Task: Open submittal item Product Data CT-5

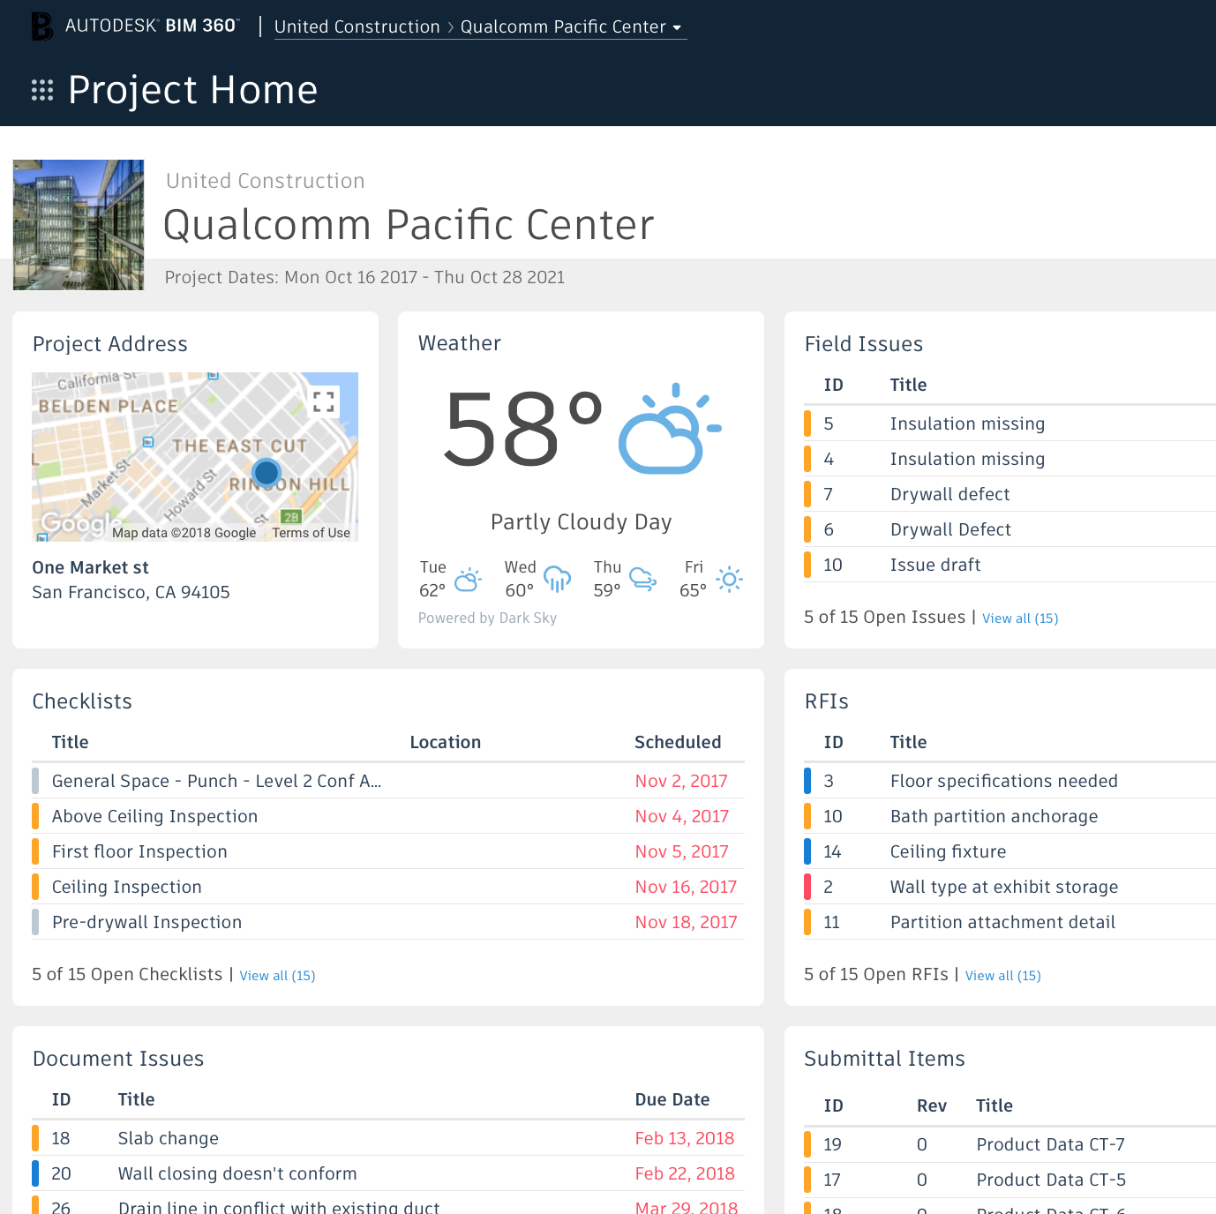Action: pos(1010,1180)
